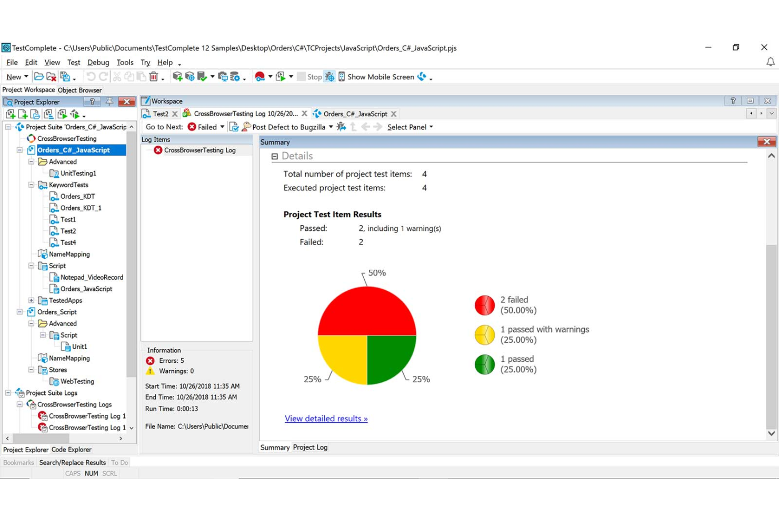
Task: Open the File menu
Action: [x=12, y=62]
